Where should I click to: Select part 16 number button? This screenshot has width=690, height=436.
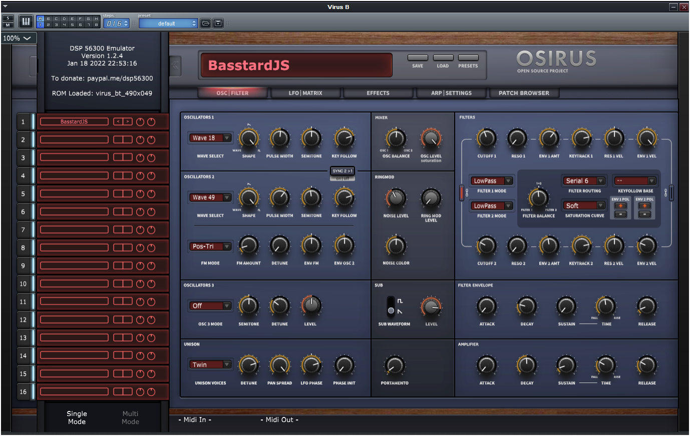pos(23,392)
